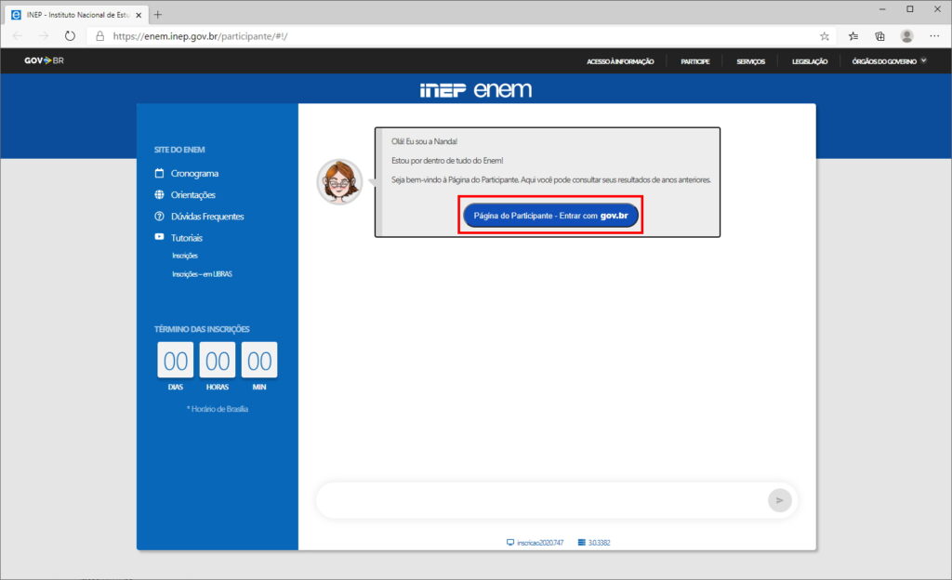Click the chat message input field

pyautogui.click(x=540, y=500)
